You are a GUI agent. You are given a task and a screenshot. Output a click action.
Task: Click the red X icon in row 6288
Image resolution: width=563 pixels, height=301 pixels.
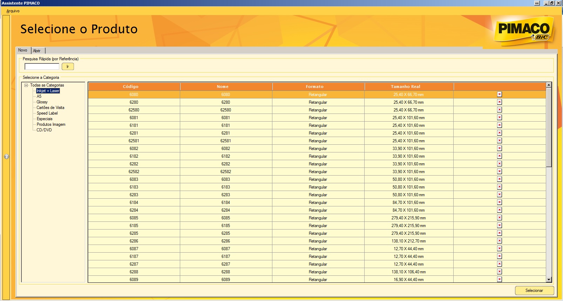(500, 272)
